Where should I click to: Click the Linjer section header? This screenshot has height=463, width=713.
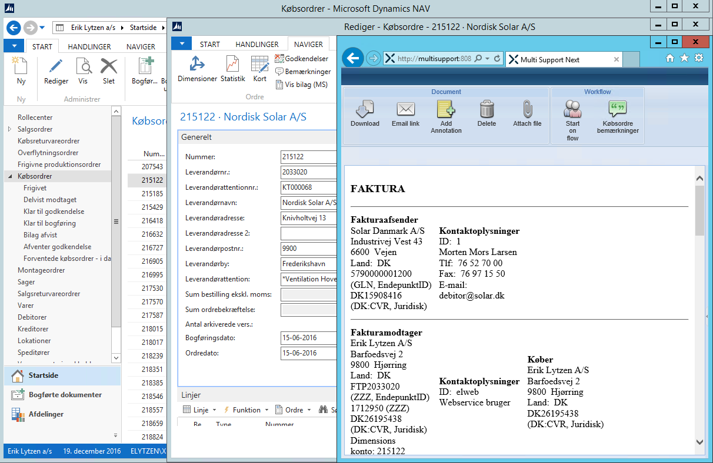[257, 395]
